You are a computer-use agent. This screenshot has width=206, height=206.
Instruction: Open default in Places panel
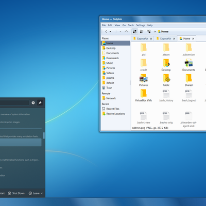pyautogui.click(x=115, y=83)
